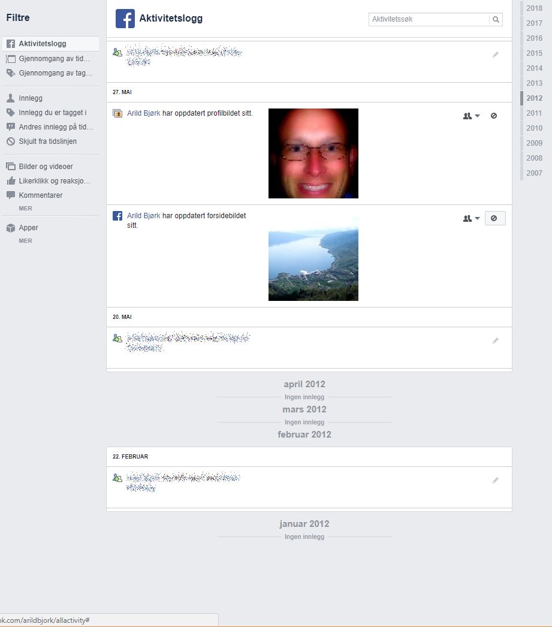Screen dimensions: 552x627
Task: Click the Apper cube icon in the sidebar
Action: [10, 228]
